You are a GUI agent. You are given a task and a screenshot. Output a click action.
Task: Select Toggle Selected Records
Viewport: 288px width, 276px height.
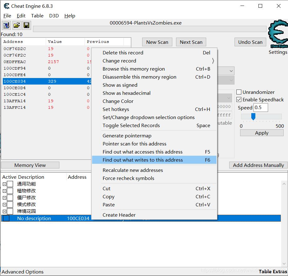coord(154,125)
